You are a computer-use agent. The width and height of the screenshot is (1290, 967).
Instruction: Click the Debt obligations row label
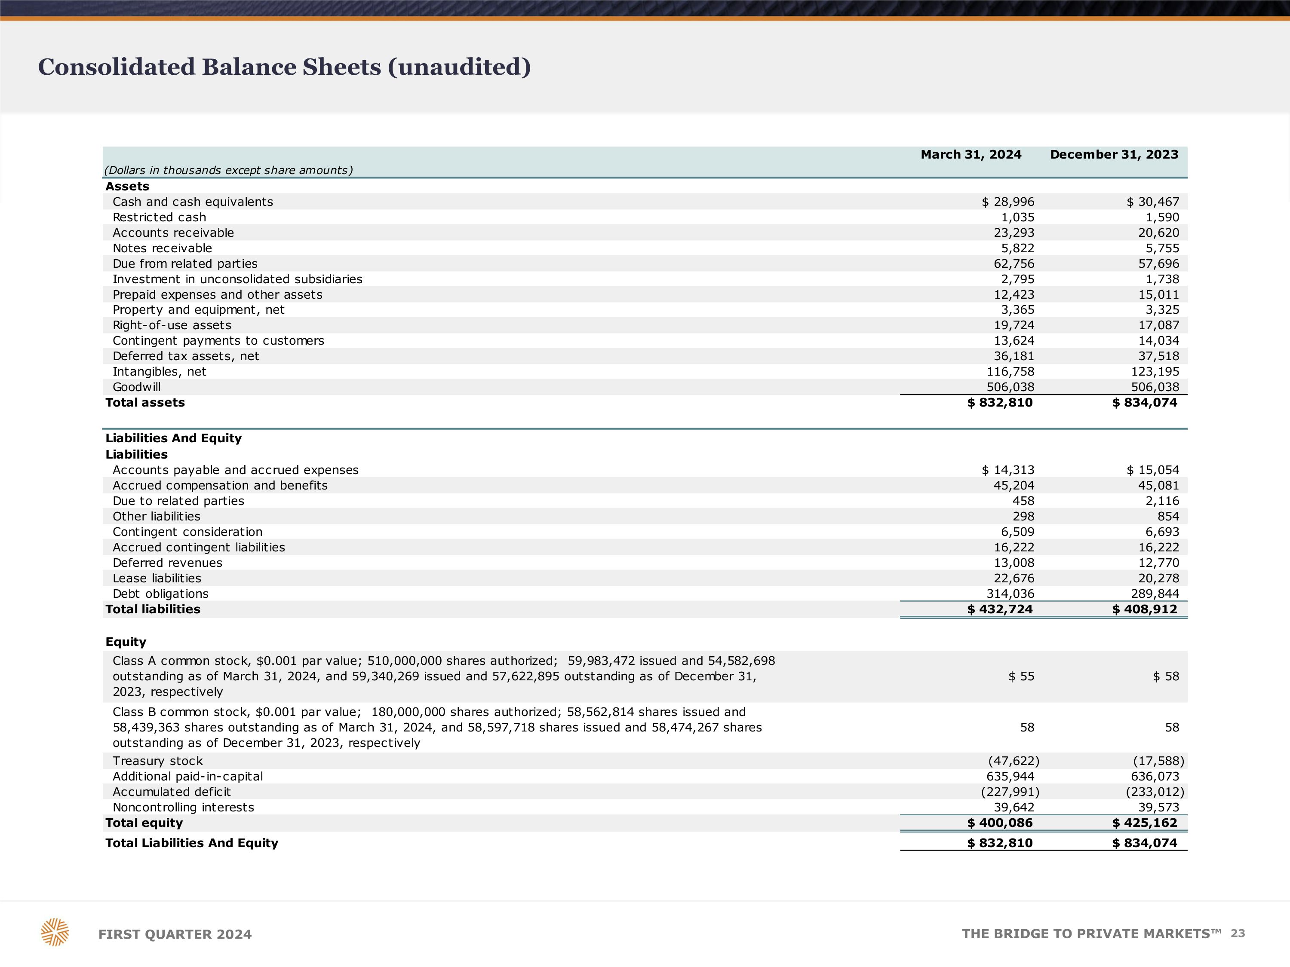pos(160,594)
